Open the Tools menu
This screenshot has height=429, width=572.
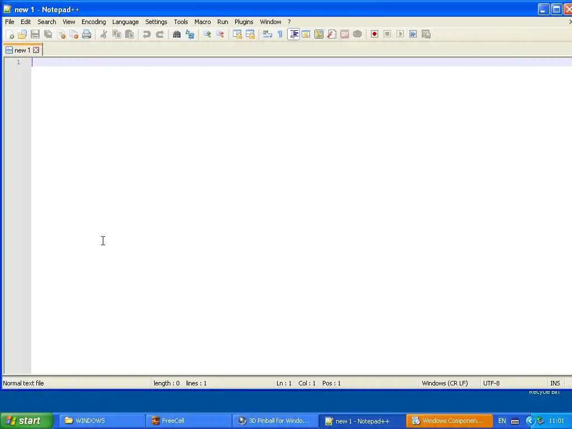180,22
